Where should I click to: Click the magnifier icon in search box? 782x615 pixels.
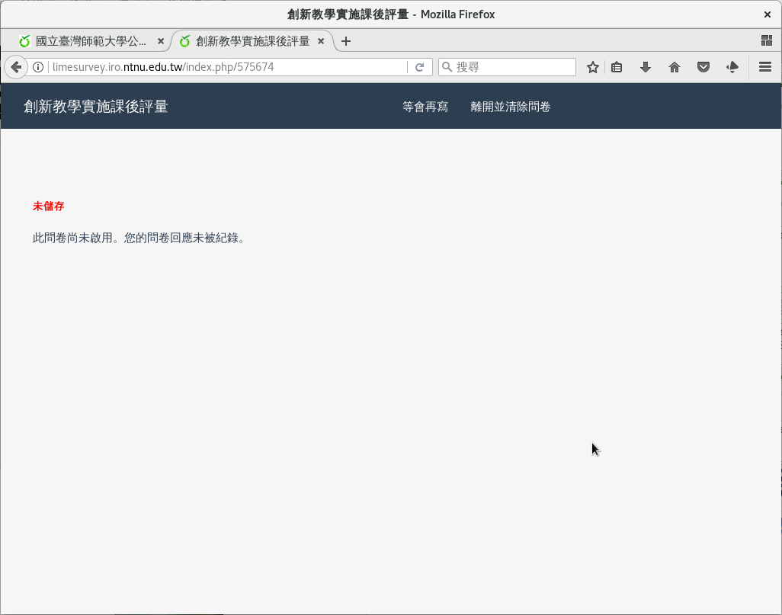[447, 67]
